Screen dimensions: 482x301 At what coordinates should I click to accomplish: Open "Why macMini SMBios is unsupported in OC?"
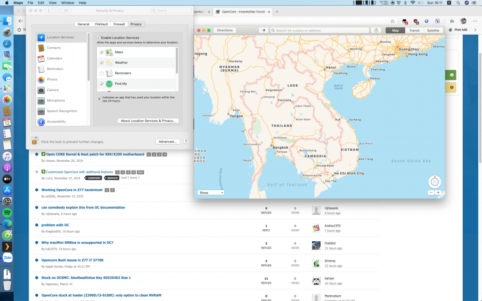click(x=78, y=243)
